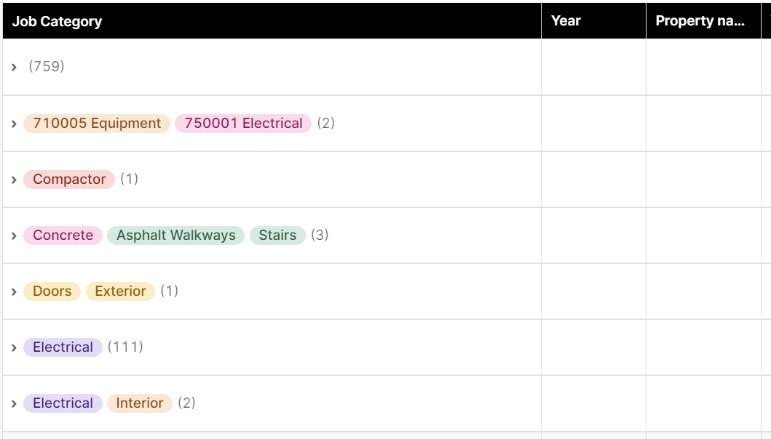Click the Stairs green tag

point(278,235)
